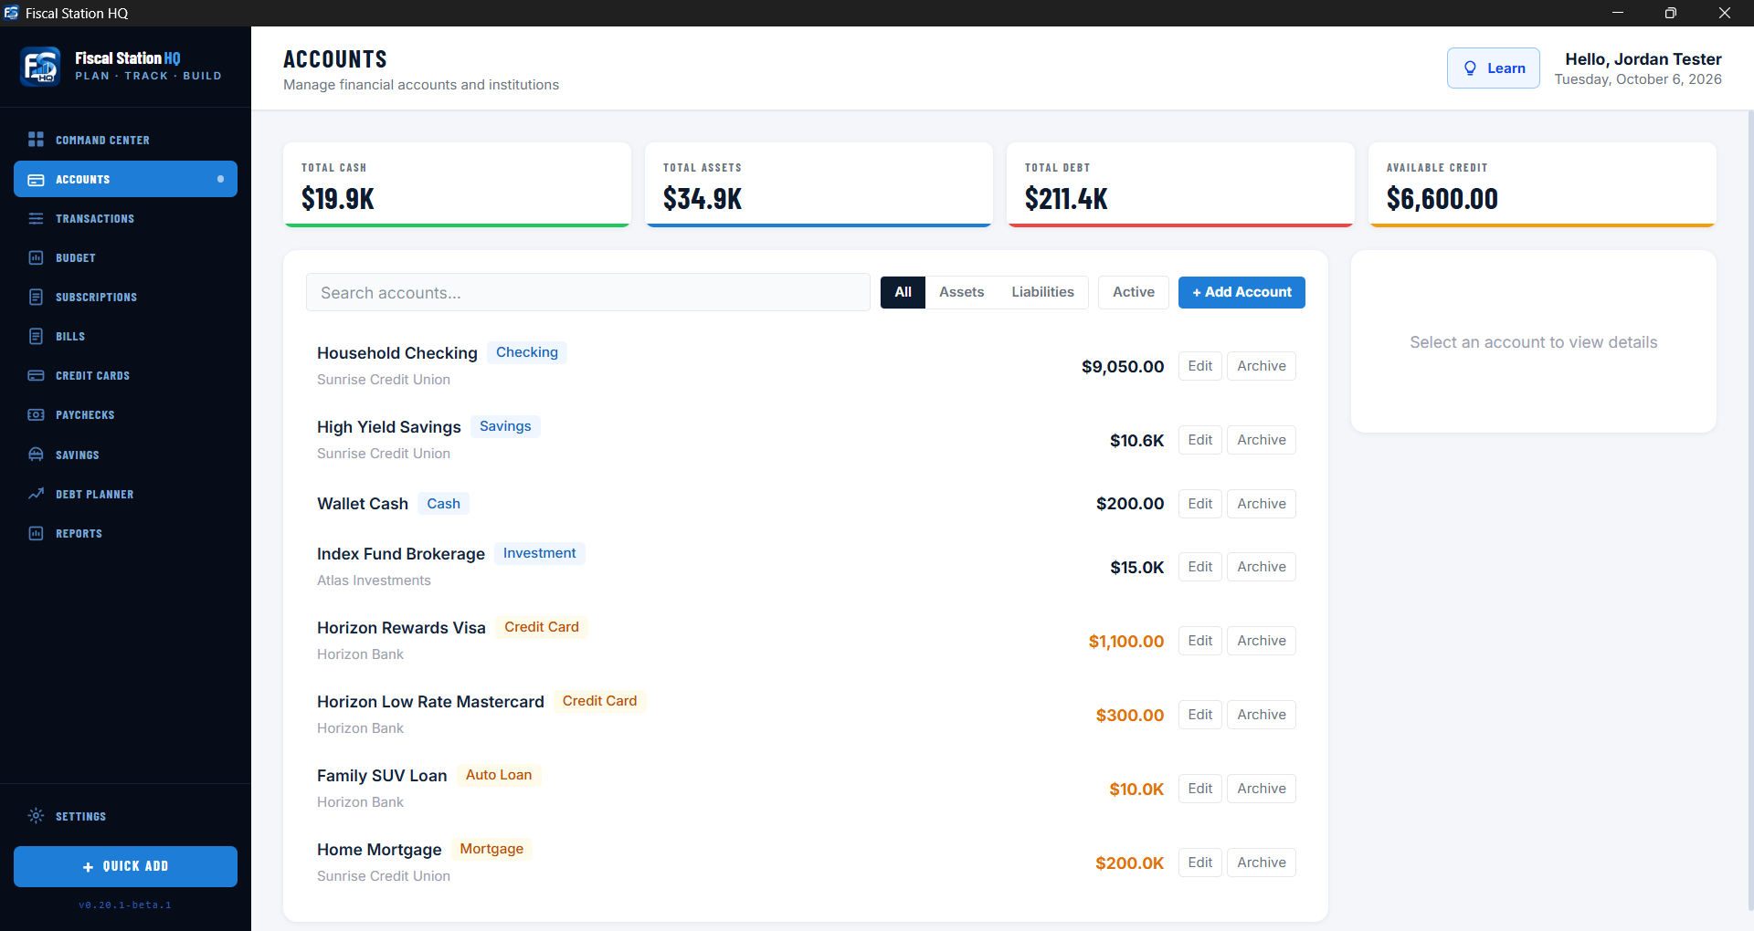Select the All filter tab

903,292
